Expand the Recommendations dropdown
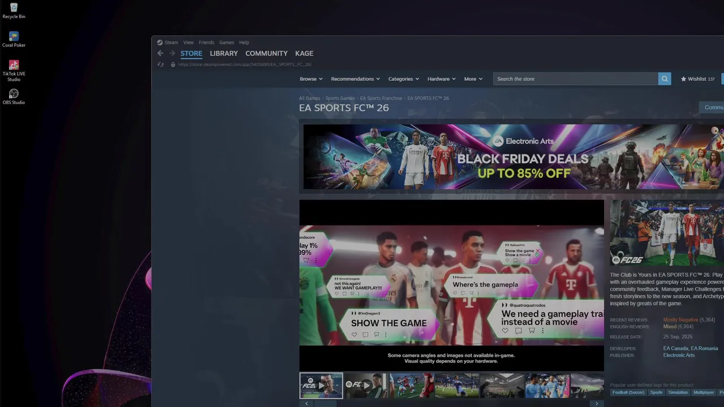Screen dimensions: 724x407 click(356, 79)
